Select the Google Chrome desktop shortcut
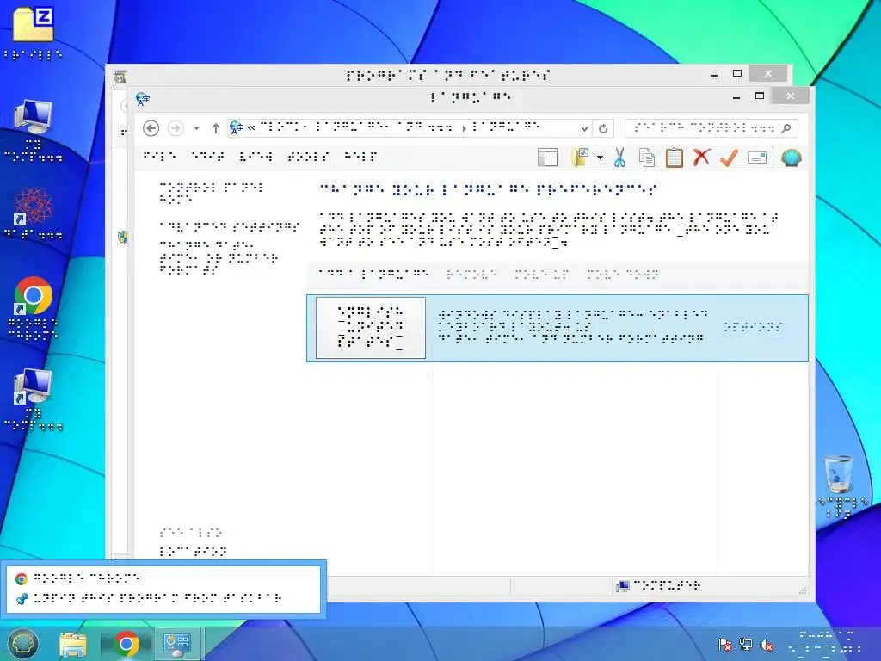881x661 pixels. [x=34, y=308]
